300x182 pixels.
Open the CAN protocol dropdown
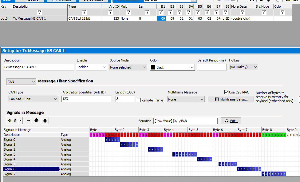coord(21,82)
